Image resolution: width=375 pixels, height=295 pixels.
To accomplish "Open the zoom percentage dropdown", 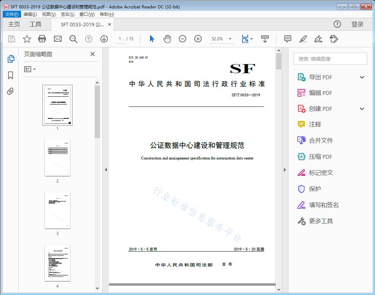I will tap(230, 39).
